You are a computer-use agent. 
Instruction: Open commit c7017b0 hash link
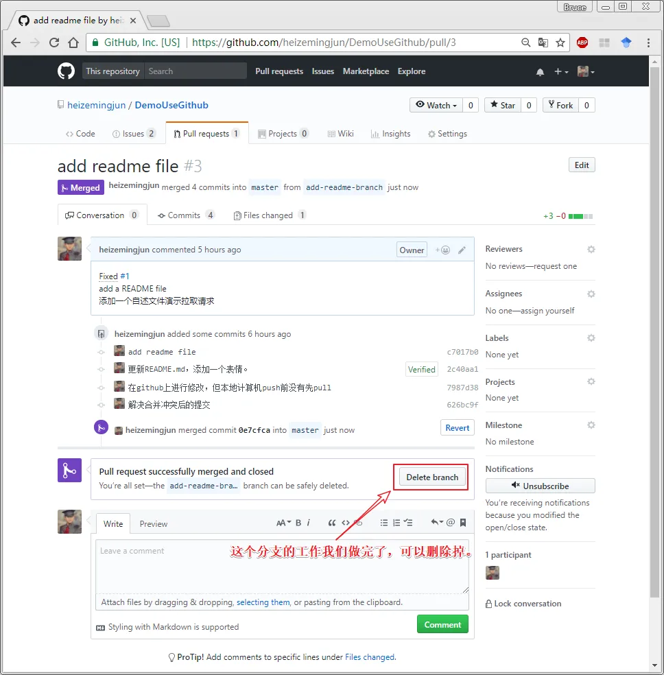point(462,352)
